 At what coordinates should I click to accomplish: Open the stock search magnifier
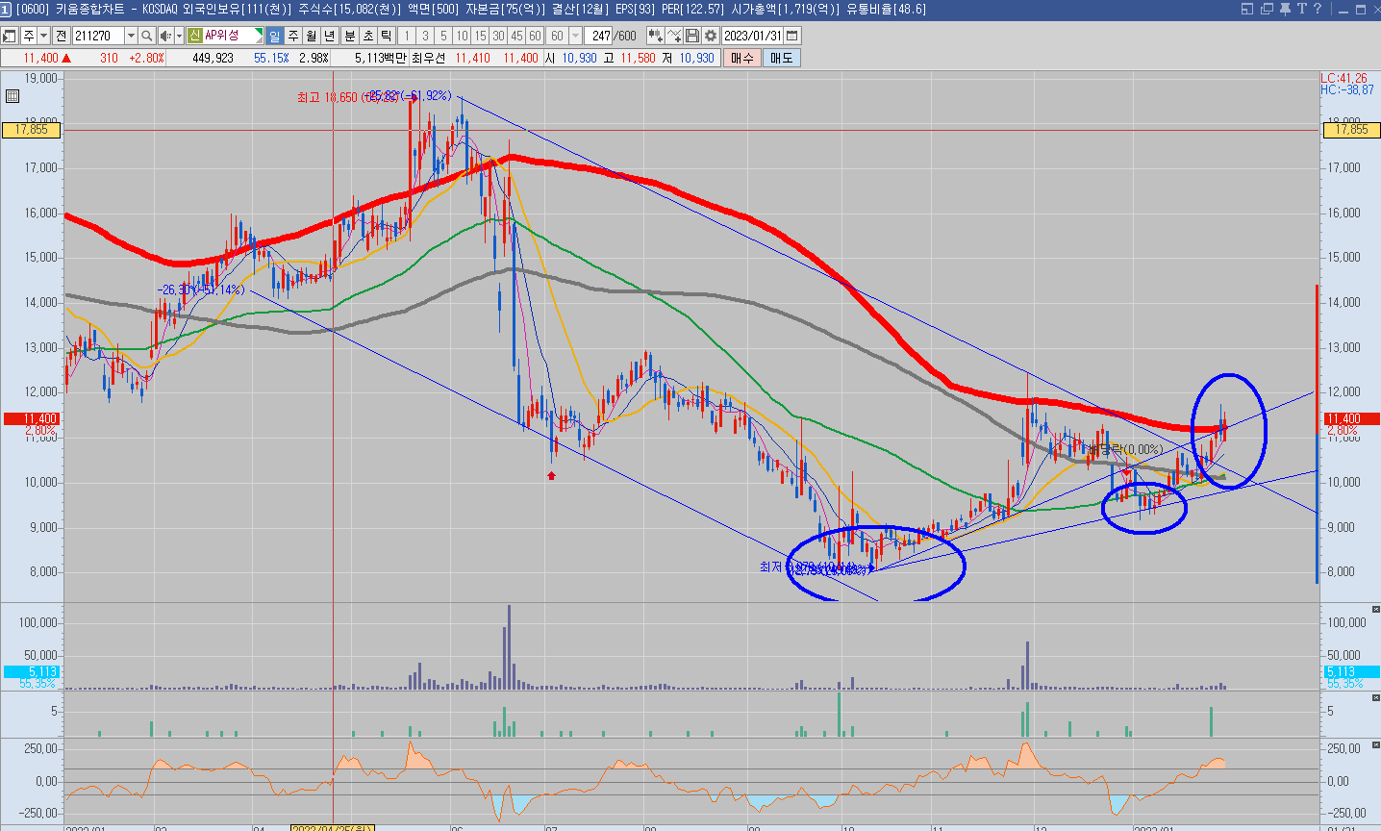[x=146, y=36]
